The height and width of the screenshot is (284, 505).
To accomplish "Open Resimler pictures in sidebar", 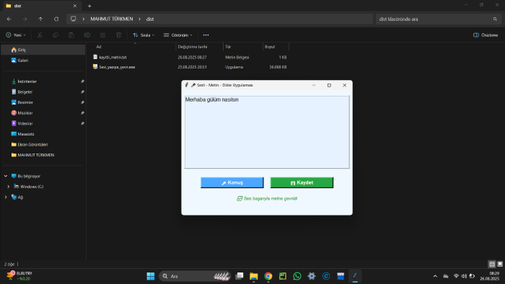I will click(43, 102).
